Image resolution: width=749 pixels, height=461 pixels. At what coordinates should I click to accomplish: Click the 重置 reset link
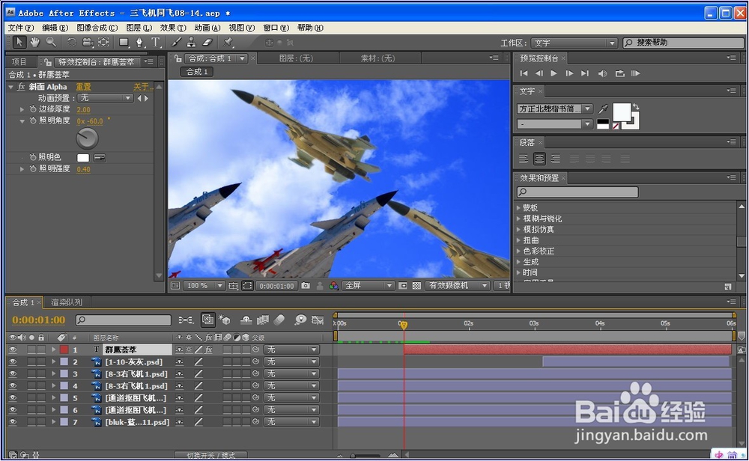tap(83, 87)
